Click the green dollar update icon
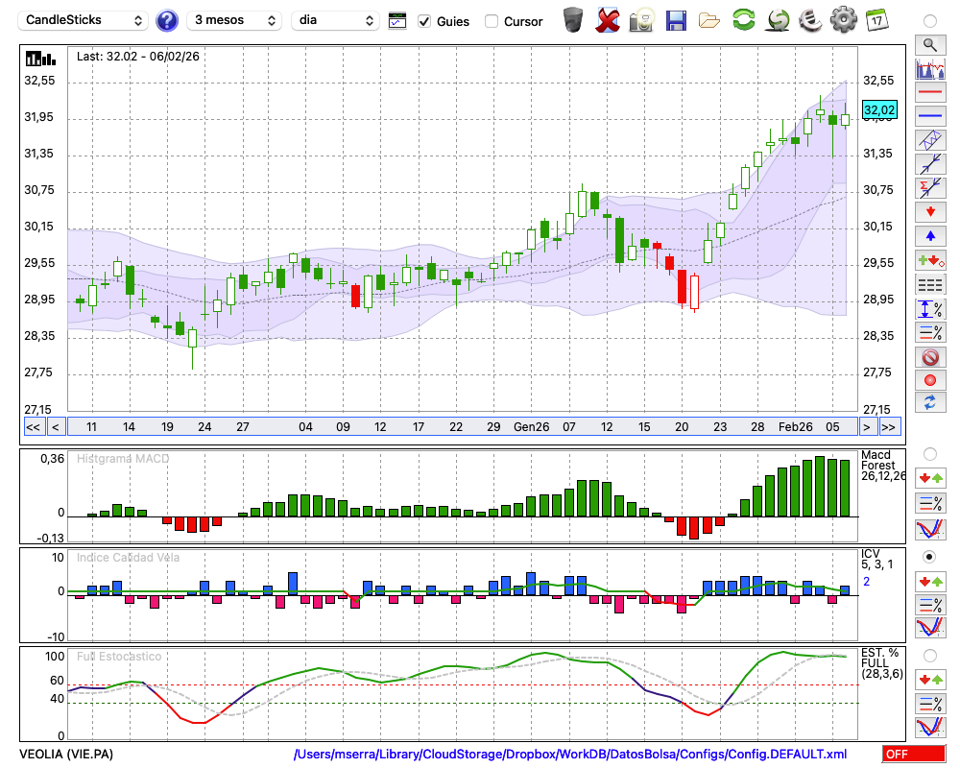Screen dimensions: 960x768 coord(778,19)
